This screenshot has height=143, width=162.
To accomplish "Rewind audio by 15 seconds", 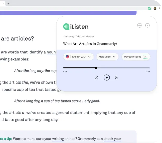I will coord(96,78).
